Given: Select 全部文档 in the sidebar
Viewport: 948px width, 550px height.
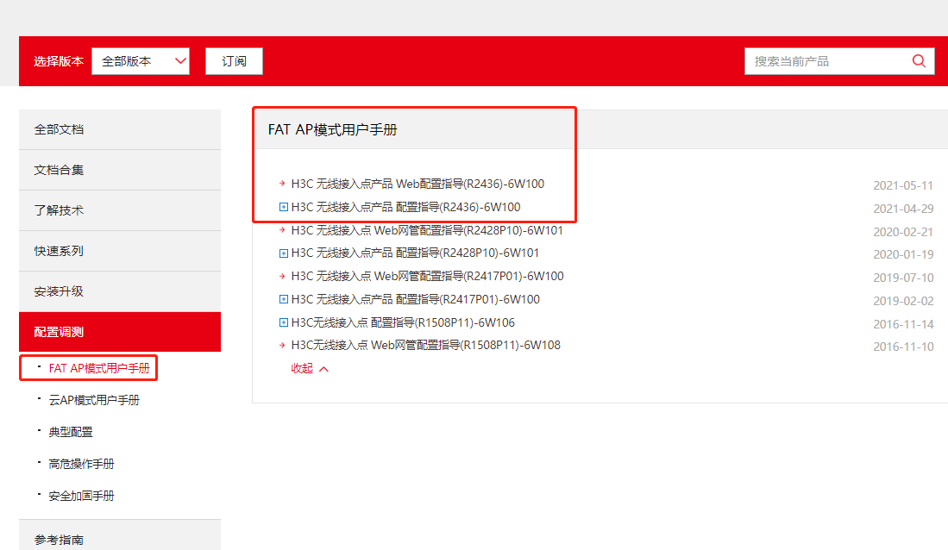Looking at the screenshot, I should (x=120, y=129).
